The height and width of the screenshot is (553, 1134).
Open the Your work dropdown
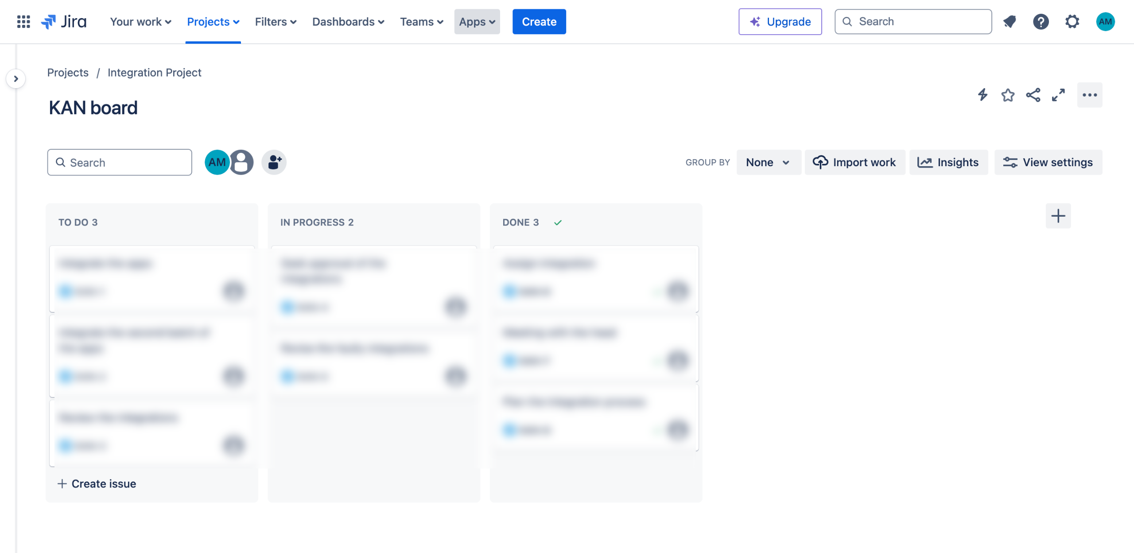[x=140, y=21]
